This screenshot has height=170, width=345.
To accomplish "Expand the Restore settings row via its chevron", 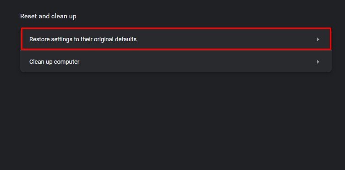I will [318, 39].
